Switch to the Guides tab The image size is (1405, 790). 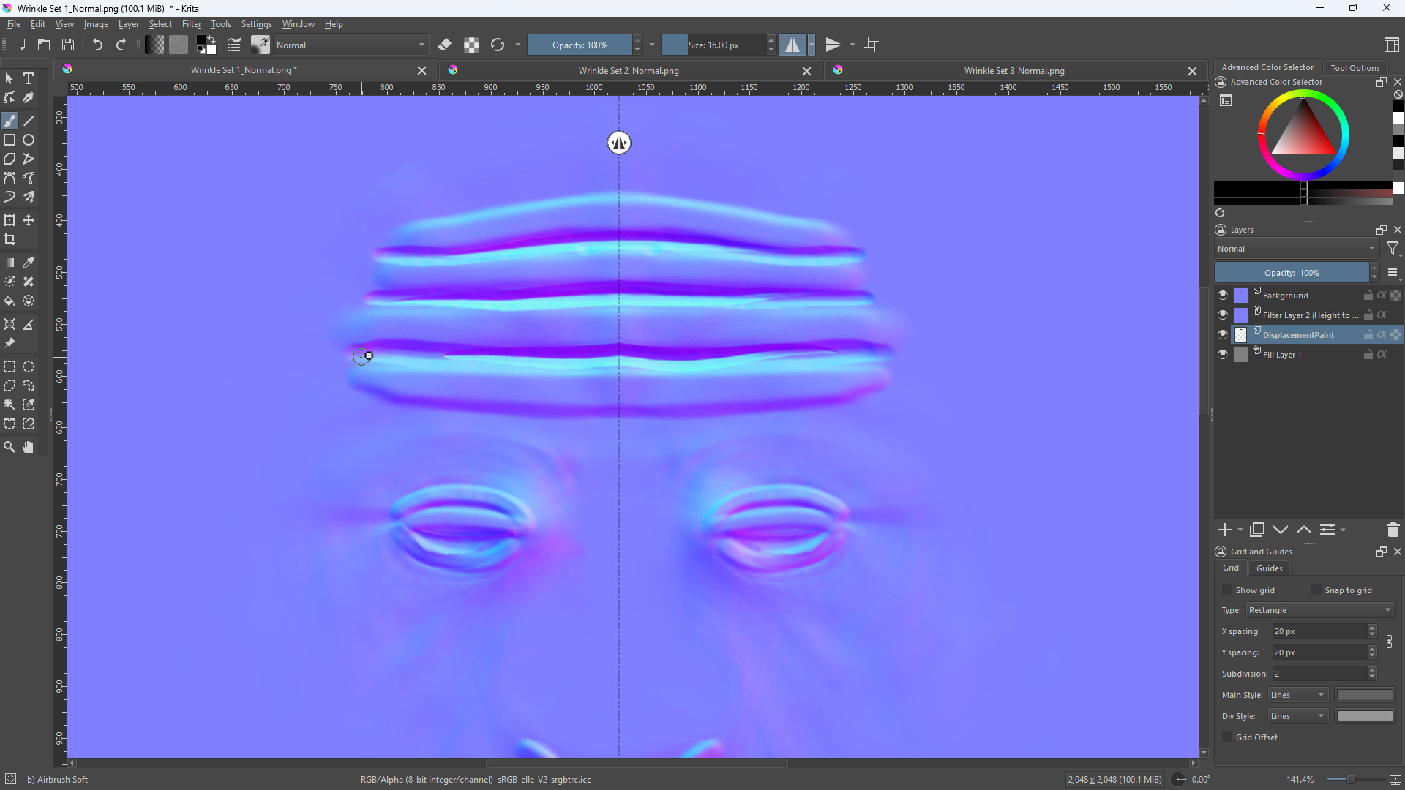coord(1269,568)
